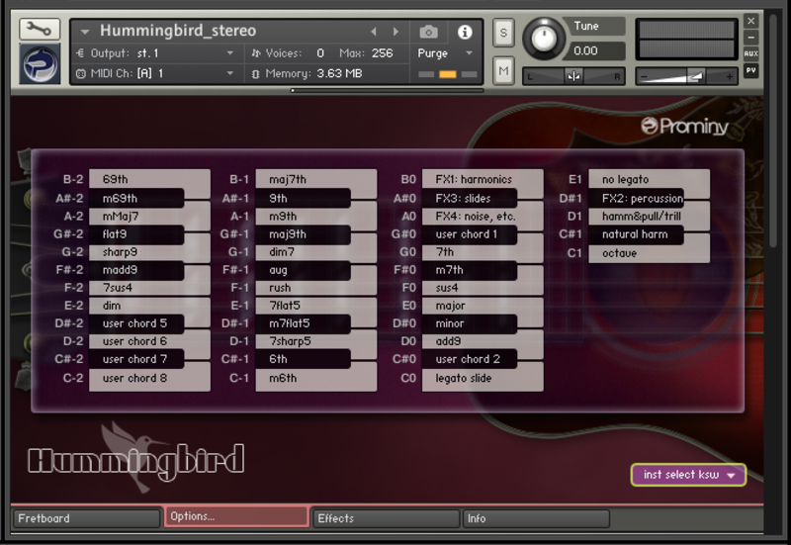The image size is (791, 545).
Task: Select the madd9 chord key
Action: tap(136, 270)
